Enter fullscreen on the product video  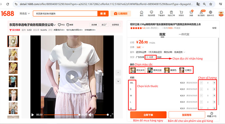click(x=112, y=115)
